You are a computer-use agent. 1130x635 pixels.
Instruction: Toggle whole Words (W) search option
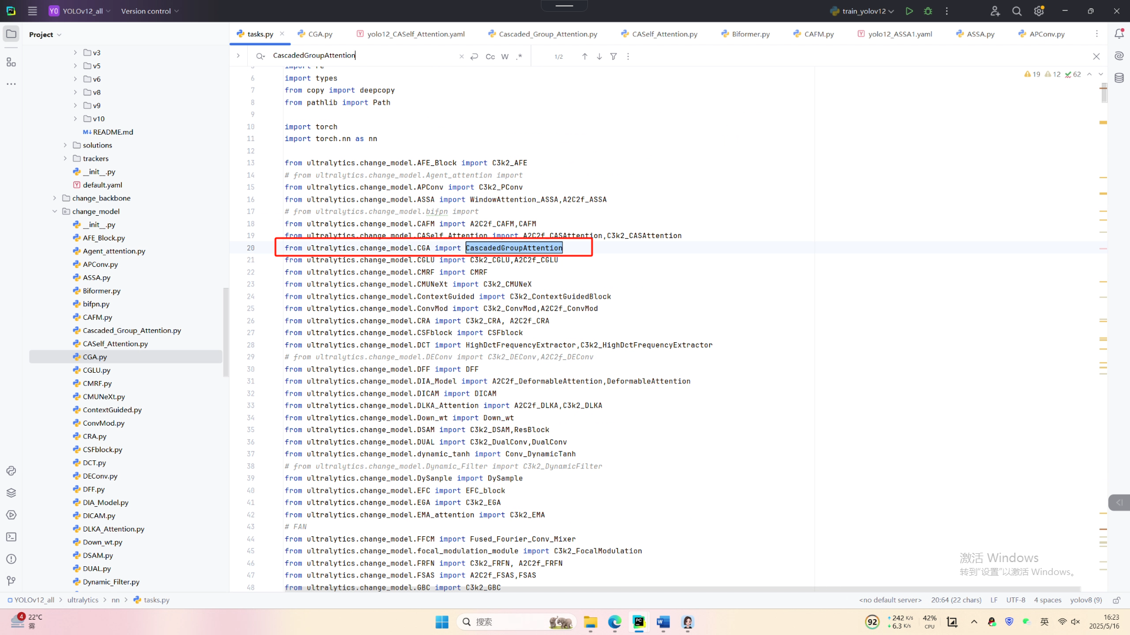[505, 56]
